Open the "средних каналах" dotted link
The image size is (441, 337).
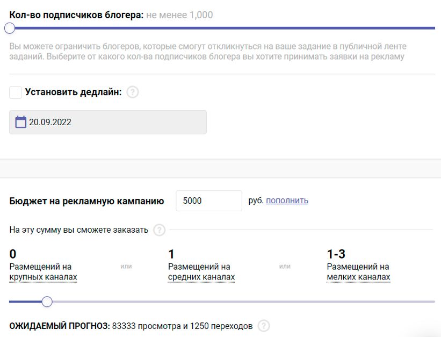[201, 277]
